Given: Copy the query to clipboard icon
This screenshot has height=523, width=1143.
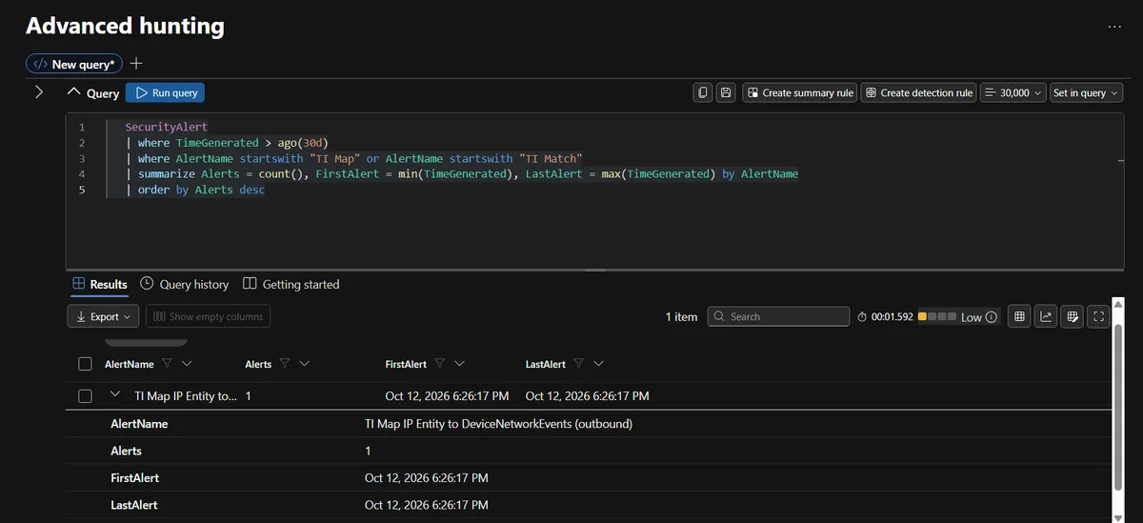Looking at the screenshot, I should (703, 92).
